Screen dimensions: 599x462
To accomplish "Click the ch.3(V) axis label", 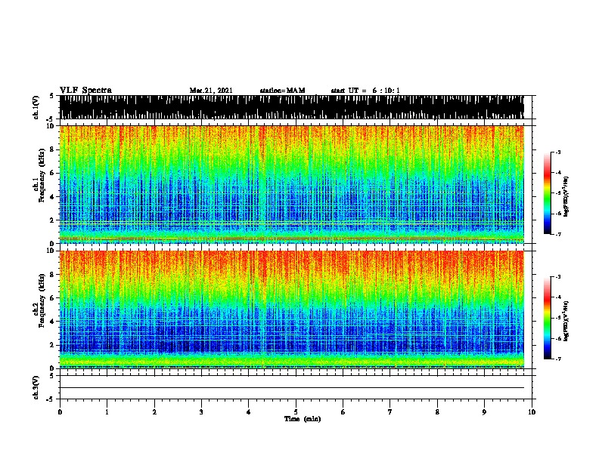I will (36, 387).
